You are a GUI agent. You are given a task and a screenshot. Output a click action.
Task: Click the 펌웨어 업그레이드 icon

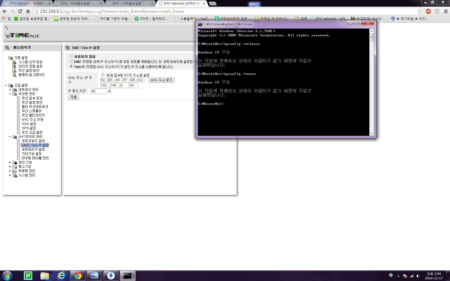15,75
